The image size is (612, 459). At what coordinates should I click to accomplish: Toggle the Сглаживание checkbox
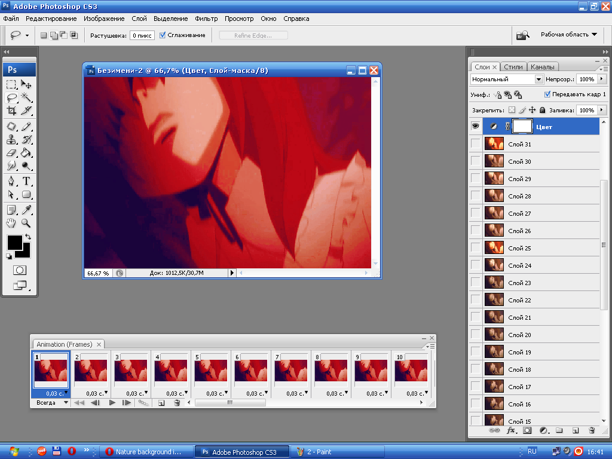[x=163, y=35]
